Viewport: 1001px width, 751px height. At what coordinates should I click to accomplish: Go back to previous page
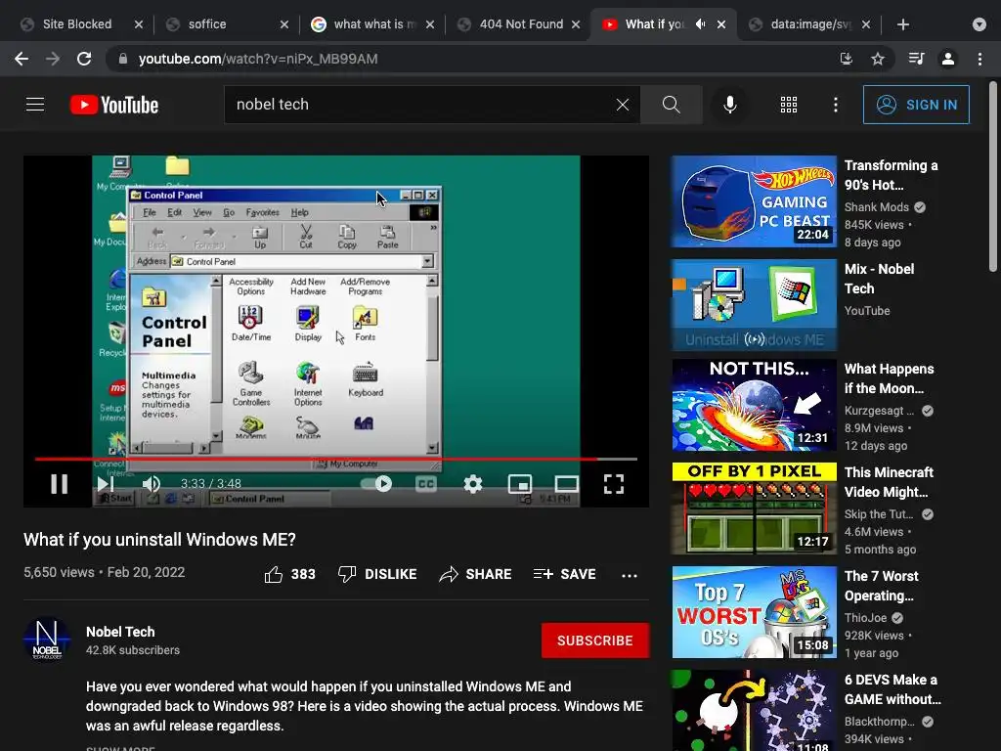click(x=22, y=59)
